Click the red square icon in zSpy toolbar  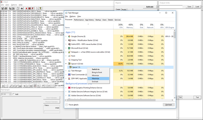point(29,8)
